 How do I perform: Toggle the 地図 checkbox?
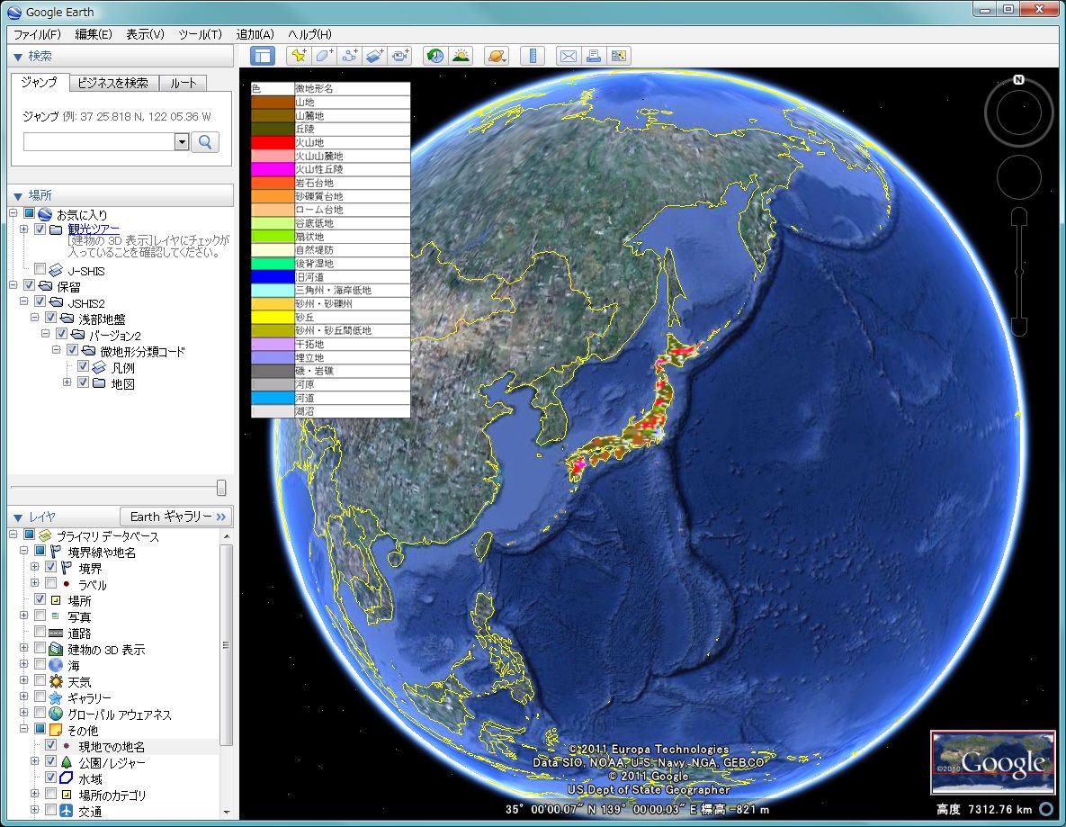pos(83,382)
